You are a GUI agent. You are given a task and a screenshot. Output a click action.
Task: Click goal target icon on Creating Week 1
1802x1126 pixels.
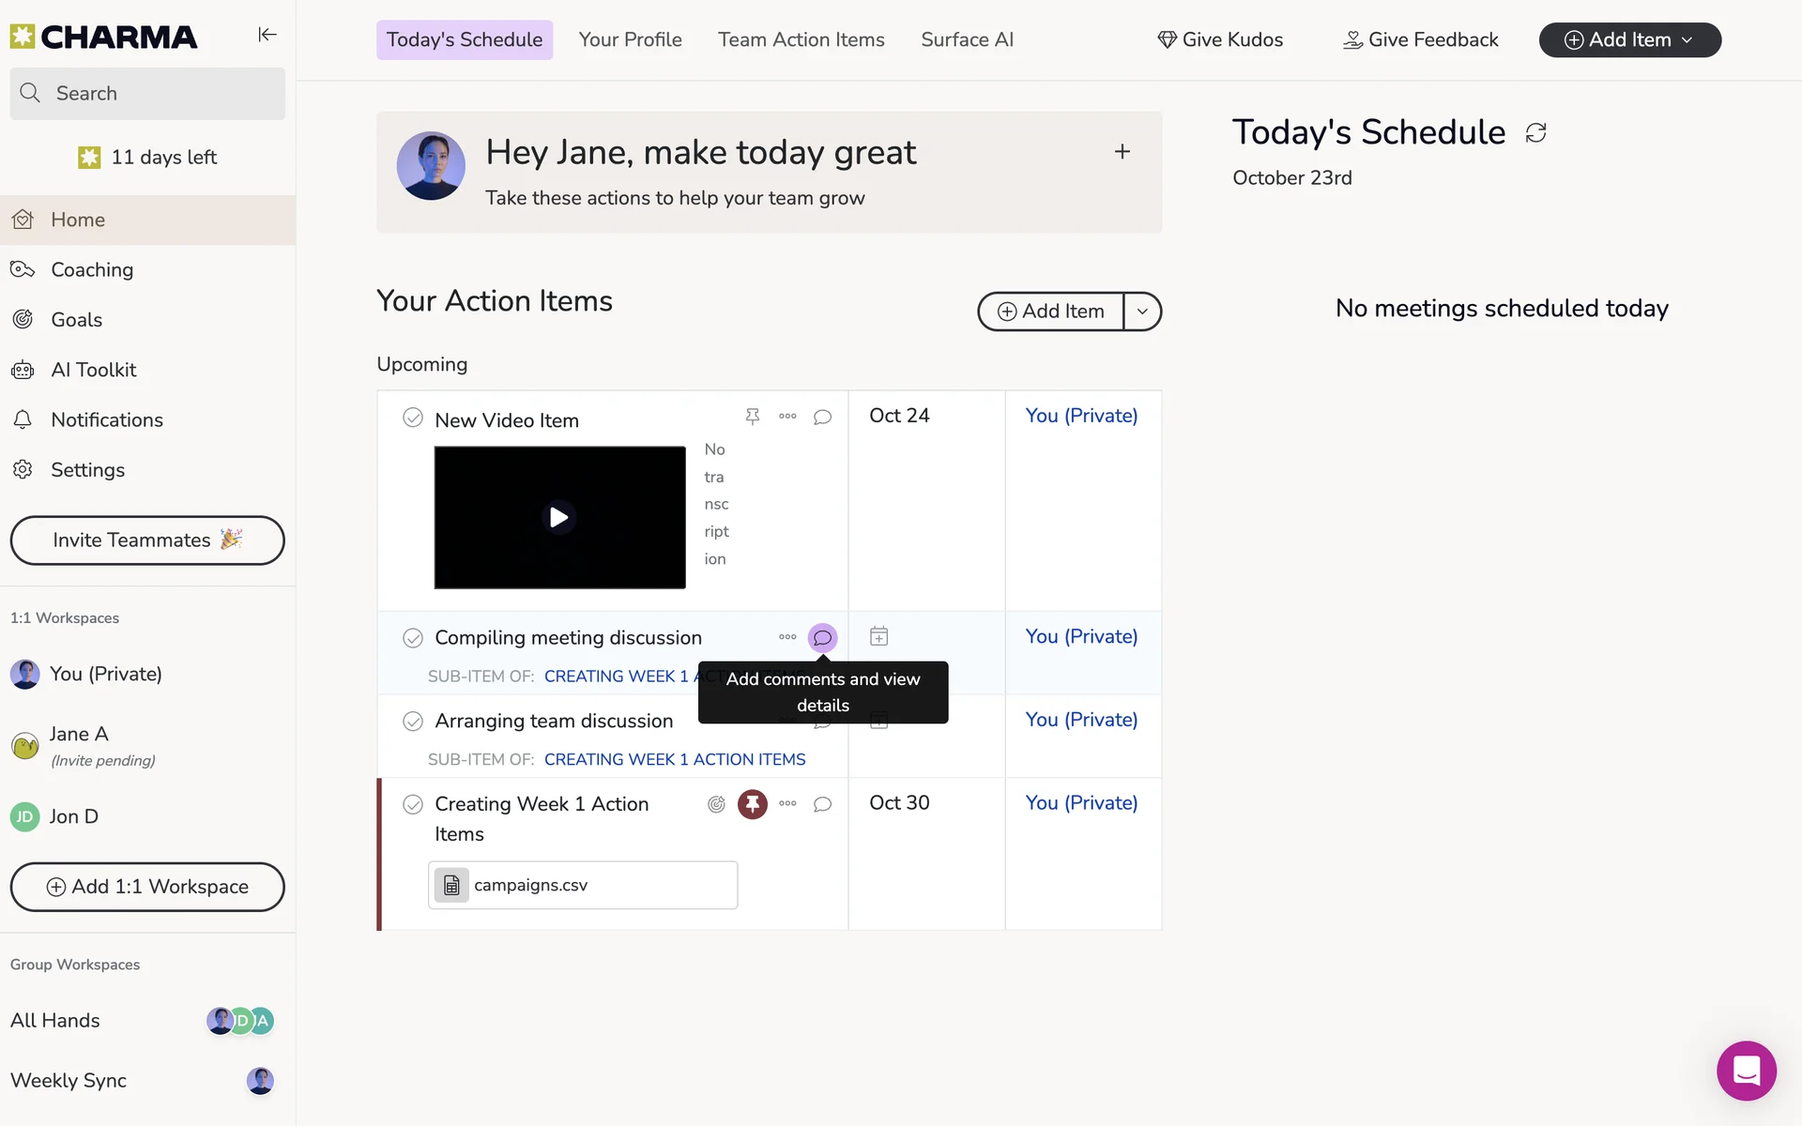(716, 804)
